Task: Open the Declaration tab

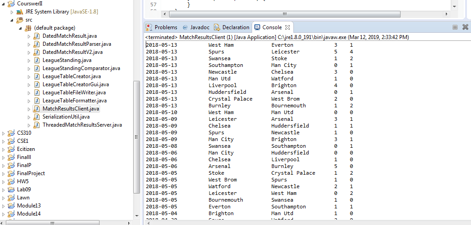Action: click(x=231, y=27)
